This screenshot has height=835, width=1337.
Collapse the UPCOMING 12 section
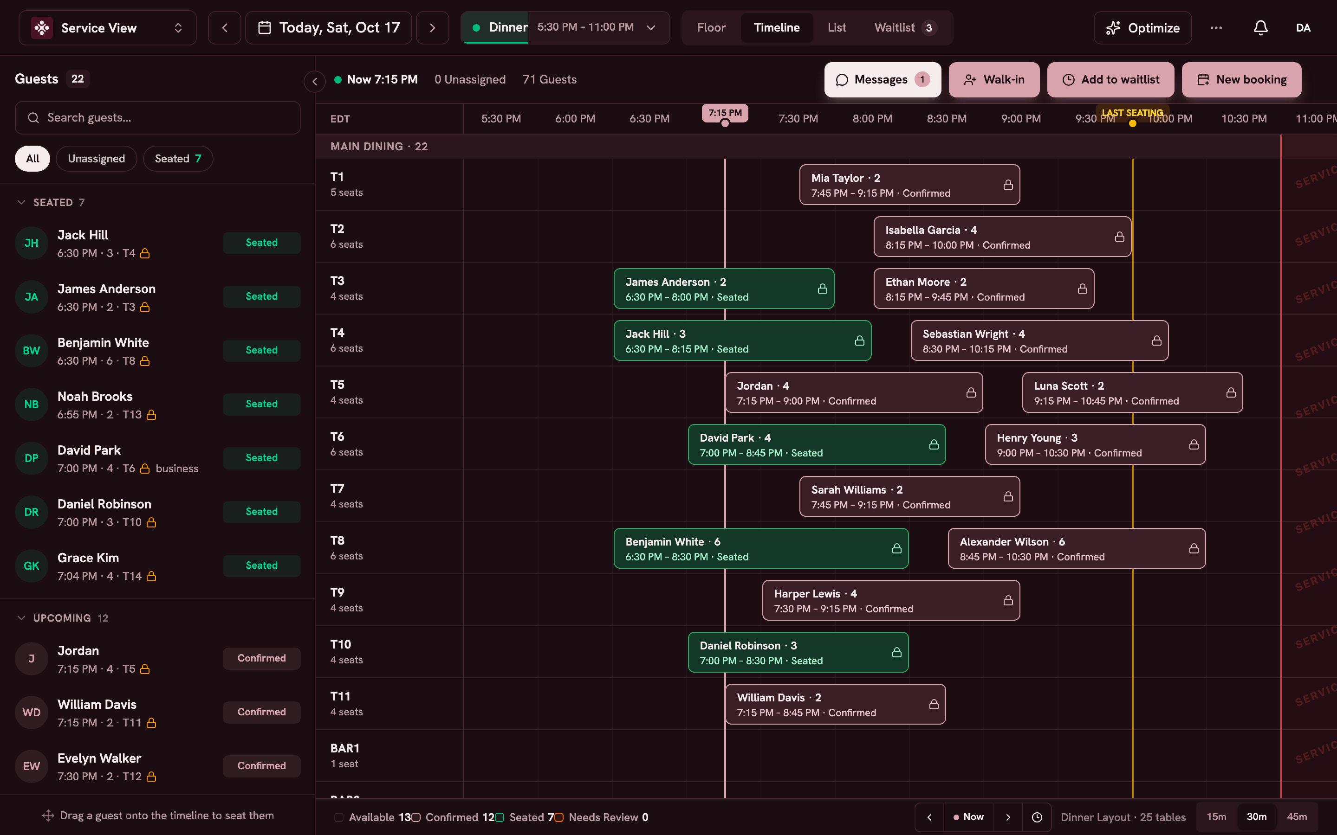[63, 618]
